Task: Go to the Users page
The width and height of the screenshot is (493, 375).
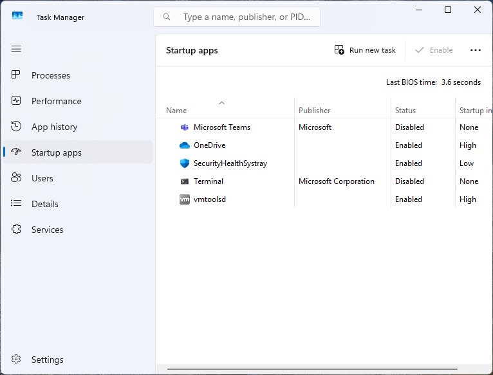Action: pos(78,178)
